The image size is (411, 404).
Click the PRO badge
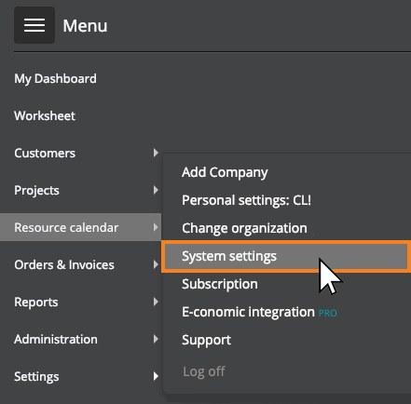point(328,313)
